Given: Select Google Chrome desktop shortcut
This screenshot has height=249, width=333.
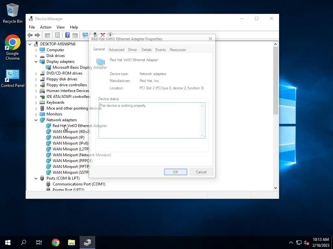Looking at the screenshot, I should [13, 47].
